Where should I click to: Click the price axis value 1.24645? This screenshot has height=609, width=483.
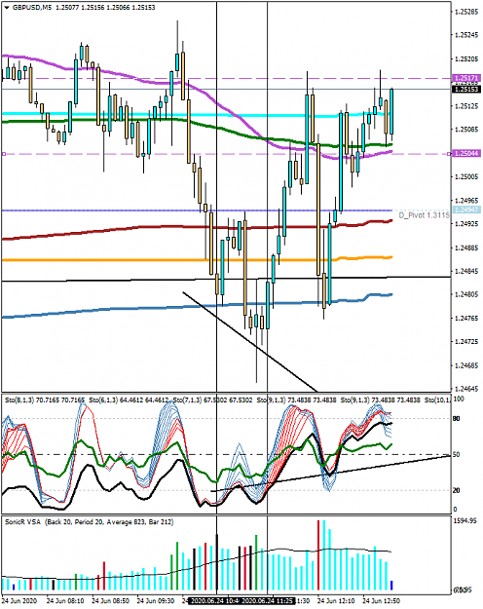(466, 389)
